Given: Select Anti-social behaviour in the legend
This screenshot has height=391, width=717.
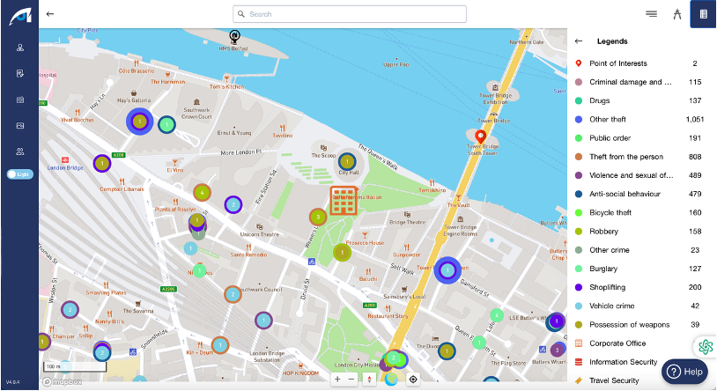Looking at the screenshot, I should tap(632, 194).
